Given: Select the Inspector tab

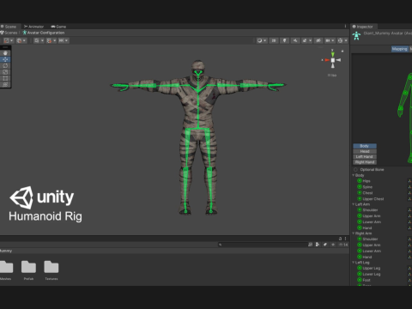Looking at the screenshot, I should tap(363, 27).
